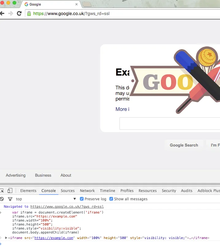This screenshot has width=220, height=251.
Task: Select the iframe.style visibility code line
Action: [x=47, y=228]
